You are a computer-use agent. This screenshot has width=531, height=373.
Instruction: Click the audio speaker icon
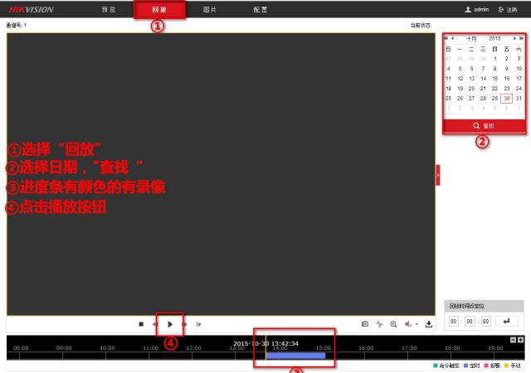(x=408, y=324)
